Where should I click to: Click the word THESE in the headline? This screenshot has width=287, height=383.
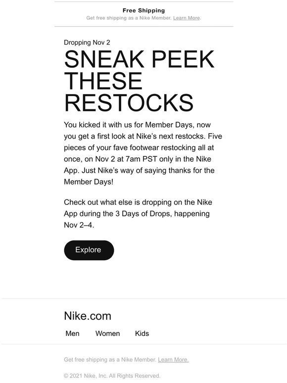[x=103, y=81]
